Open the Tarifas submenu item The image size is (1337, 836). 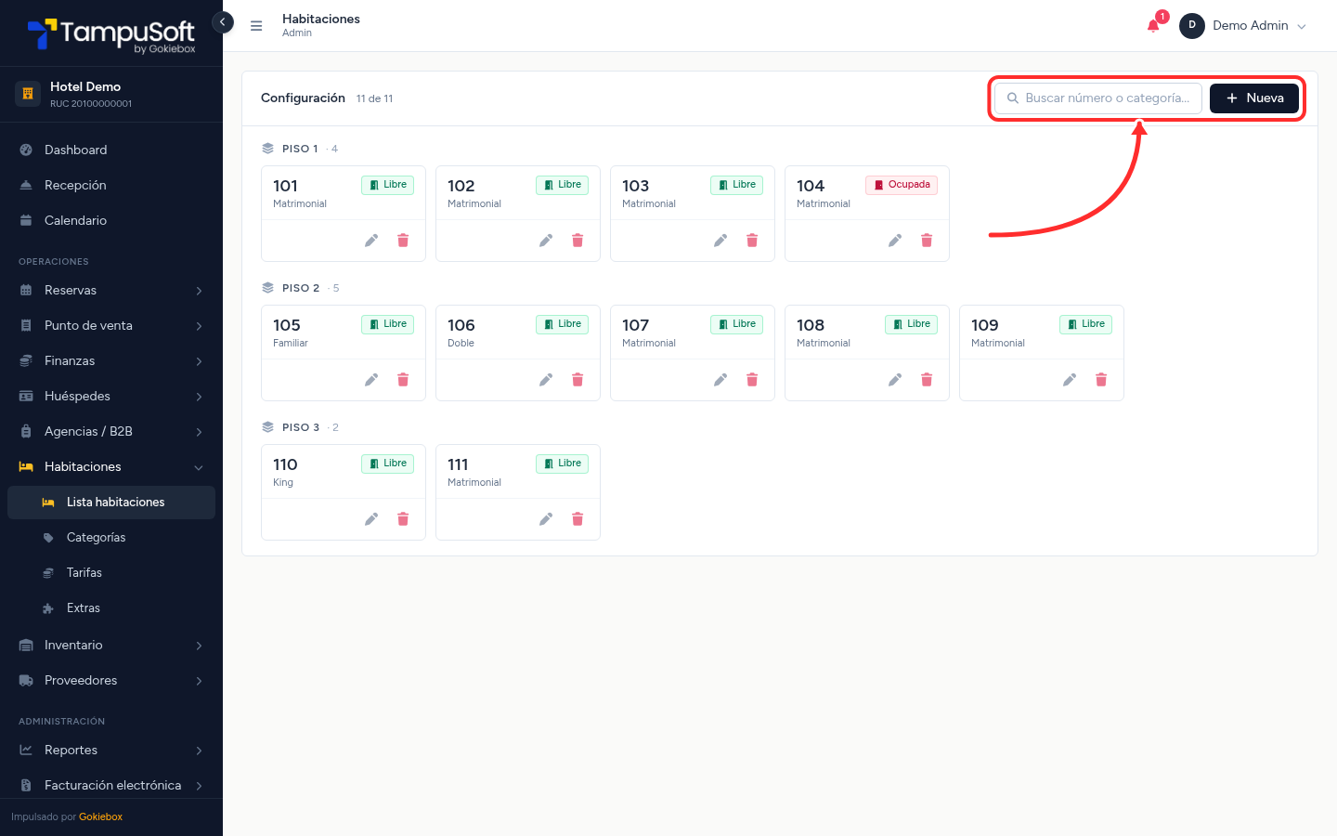(x=111, y=573)
